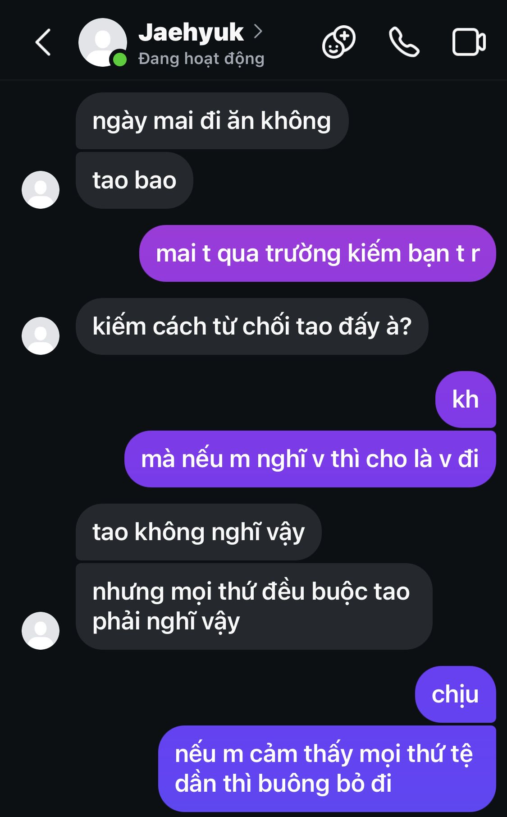Start a video call with Jaehyuk
The width and height of the screenshot is (507, 817).
click(469, 42)
